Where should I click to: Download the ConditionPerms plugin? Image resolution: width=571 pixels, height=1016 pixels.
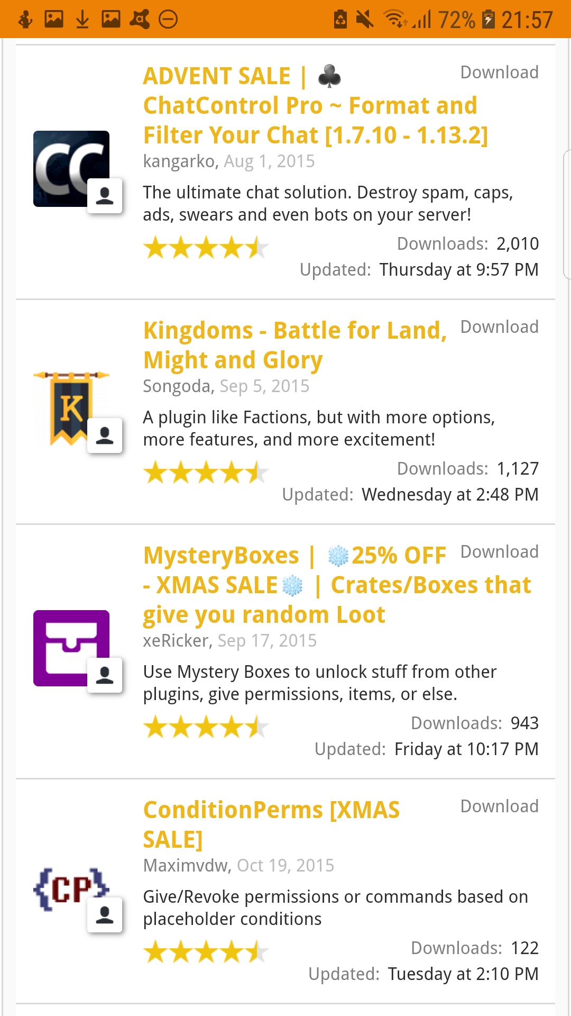(499, 806)
